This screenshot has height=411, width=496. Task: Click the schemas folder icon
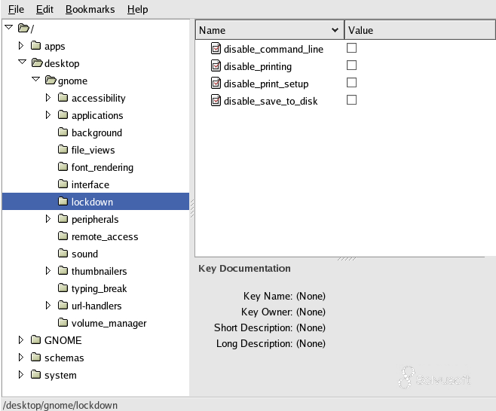(35, 358)
